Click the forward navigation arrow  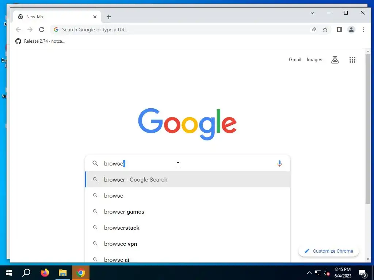click(x=30, y=30)
